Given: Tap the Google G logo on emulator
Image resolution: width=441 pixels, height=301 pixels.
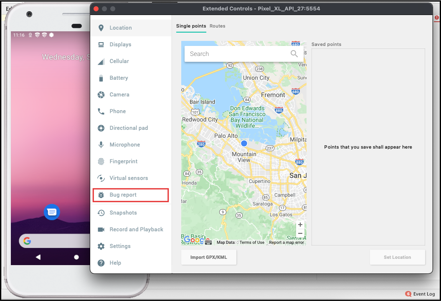Looking at the screenshot, I should click(27, 241).
